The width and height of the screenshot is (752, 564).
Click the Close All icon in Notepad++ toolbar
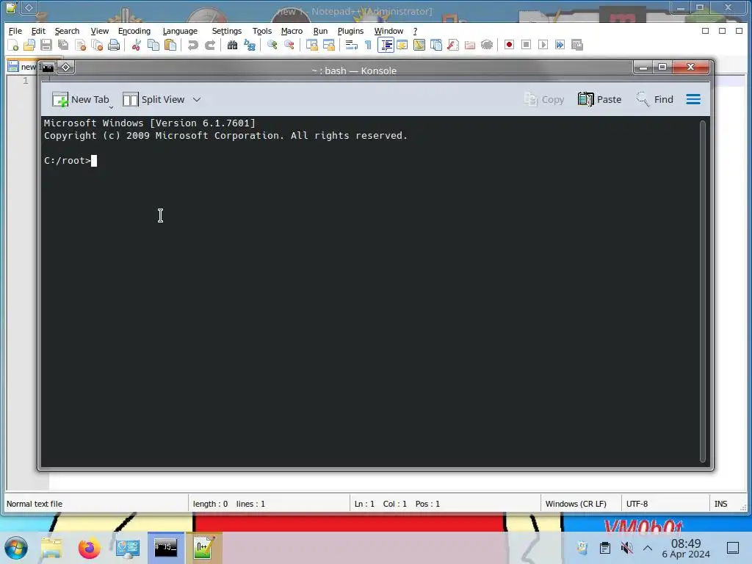(97, 45)
